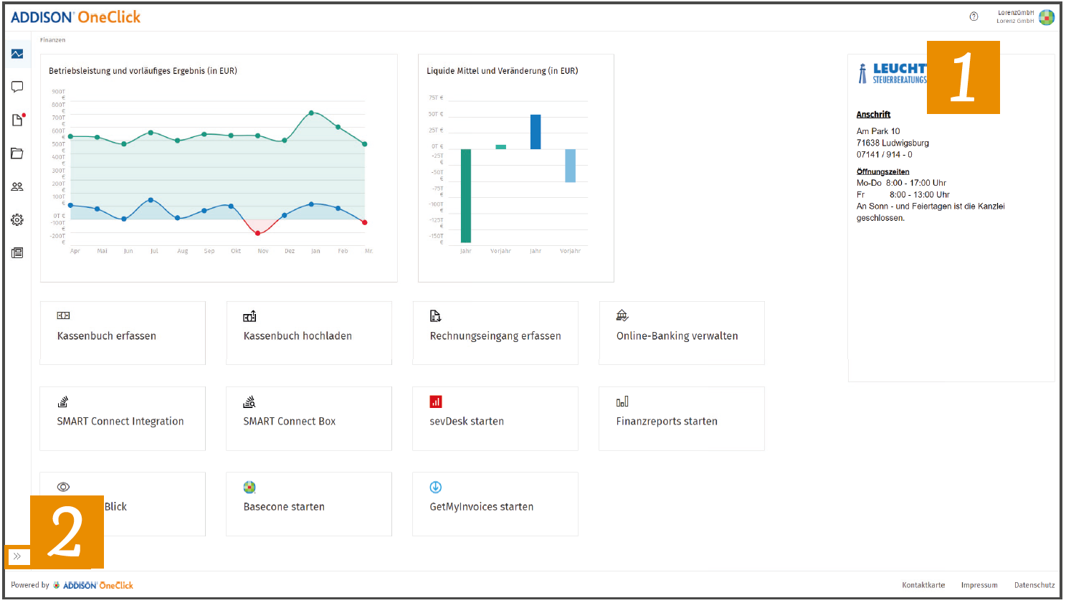Click the ADDISON OneClick logo in the footer

[x=93, y=585]
